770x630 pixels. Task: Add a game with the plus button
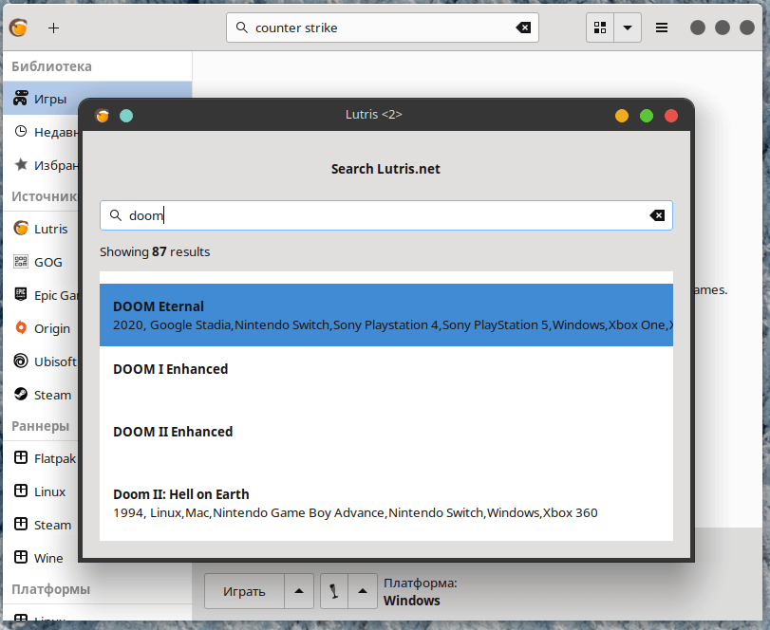click(53, 28)
